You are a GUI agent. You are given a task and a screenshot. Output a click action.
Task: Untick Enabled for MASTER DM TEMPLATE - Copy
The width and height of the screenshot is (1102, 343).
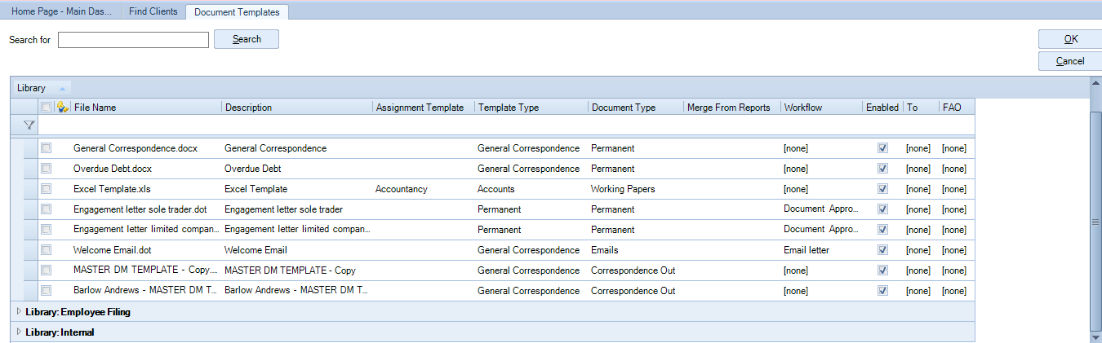coord(882,270)
